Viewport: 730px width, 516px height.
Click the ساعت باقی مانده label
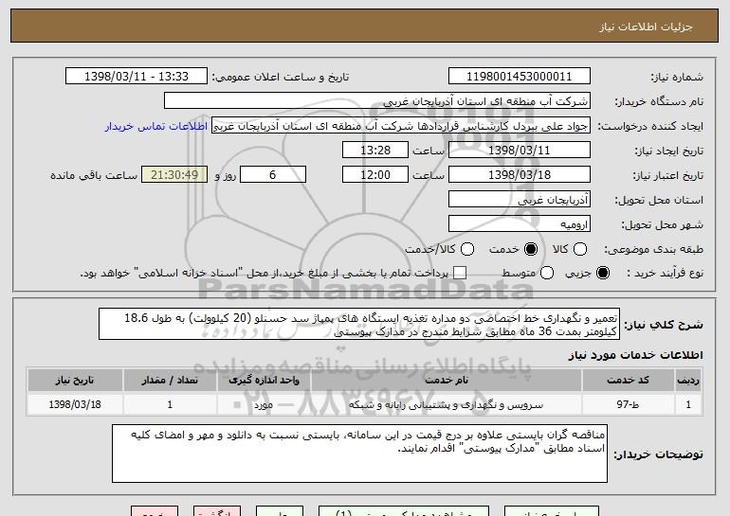pos(94,175)
